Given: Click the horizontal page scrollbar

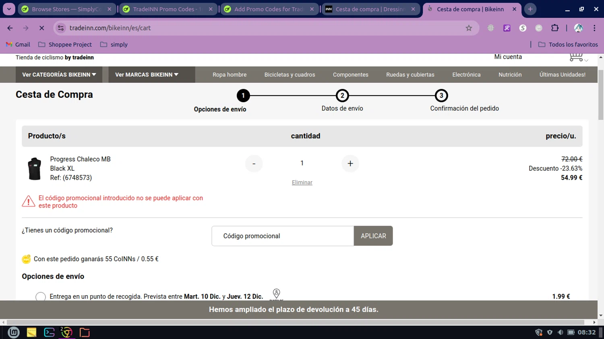Looking at the screenshot, I should [296, 322].
